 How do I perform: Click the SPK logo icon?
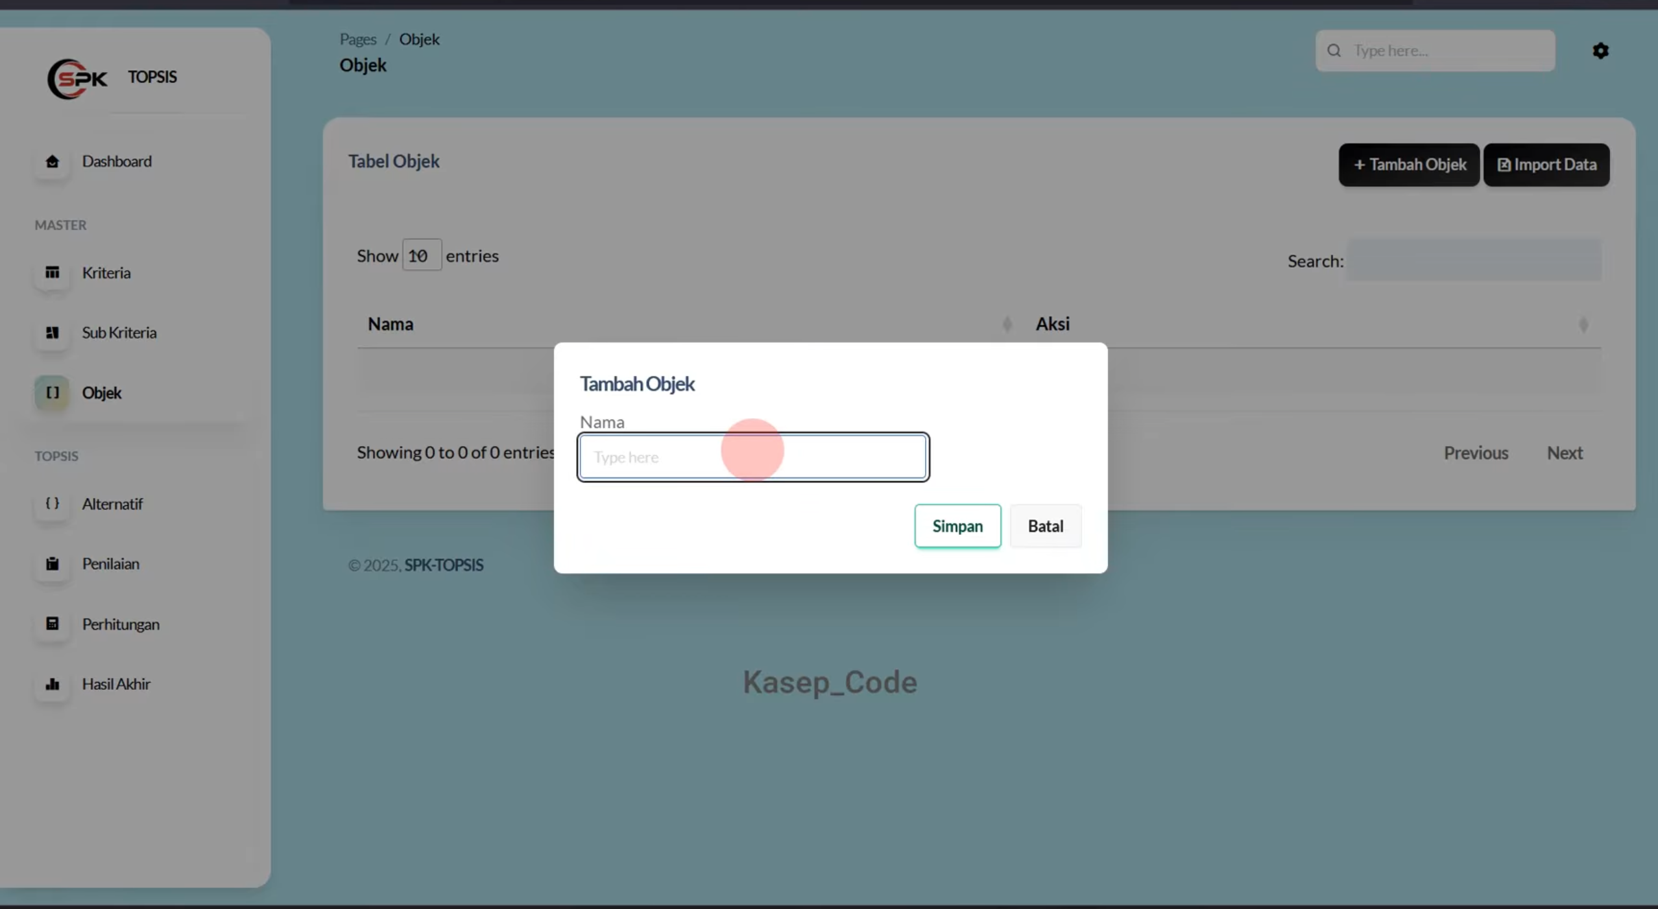coord(77,78)
